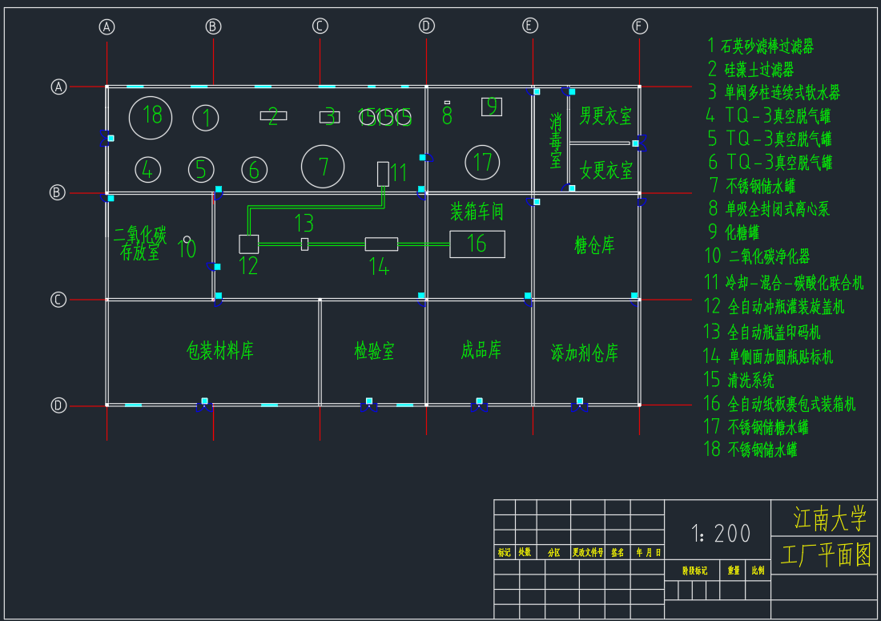Viewport: 881px width, 621px height.
Task: Select legend entry 9 化糖罐
Action: [x=734, y=232]
